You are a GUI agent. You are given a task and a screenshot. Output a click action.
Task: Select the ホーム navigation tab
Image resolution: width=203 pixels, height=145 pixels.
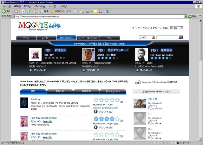pyautogui.click(x=26, y=38)
